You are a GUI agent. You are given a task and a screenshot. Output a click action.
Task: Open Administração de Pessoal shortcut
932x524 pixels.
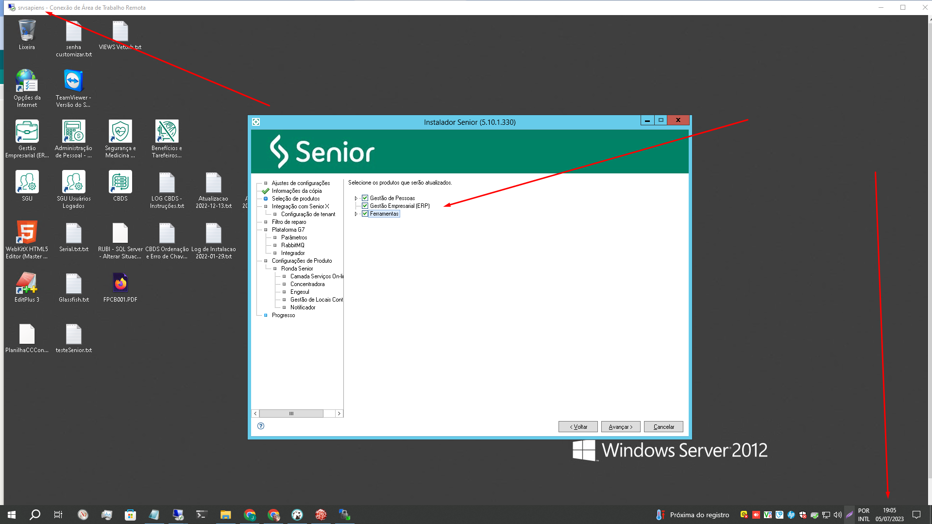coord(74,139)
